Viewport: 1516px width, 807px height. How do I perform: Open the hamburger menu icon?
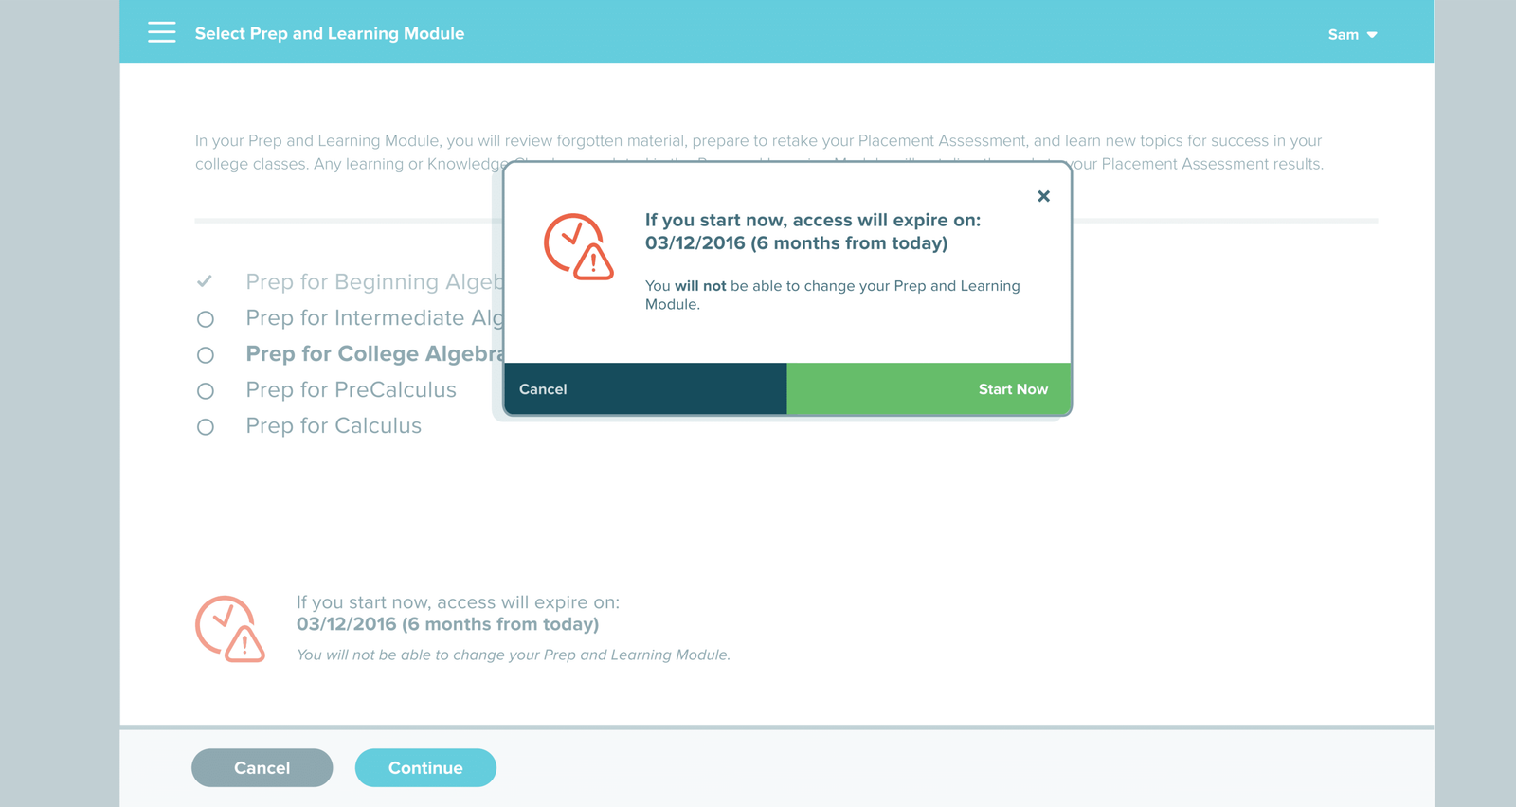pyautogui.click(x=162, y=33)
